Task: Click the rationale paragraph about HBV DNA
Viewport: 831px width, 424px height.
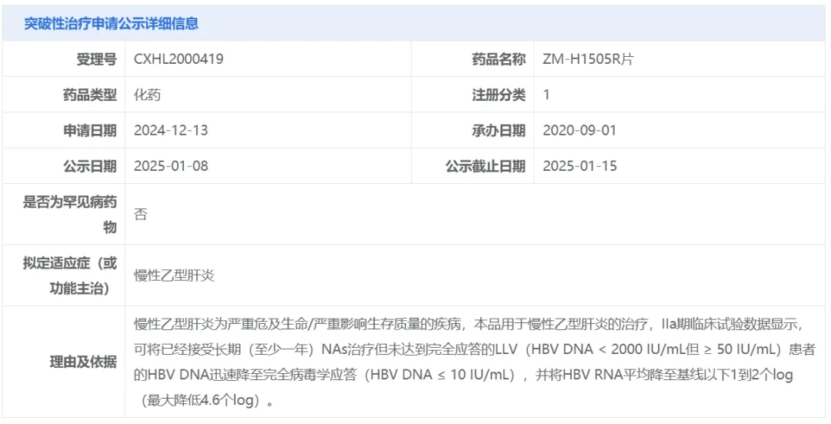Action: coord(473,362)
